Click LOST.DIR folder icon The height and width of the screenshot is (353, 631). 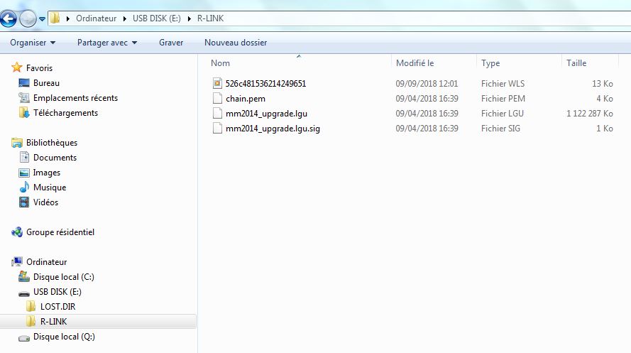click(x=31, y=306)
